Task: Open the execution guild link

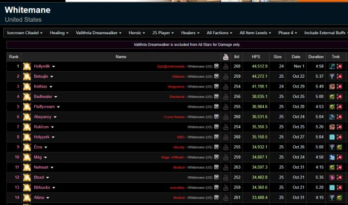Action: click(177, 188)
